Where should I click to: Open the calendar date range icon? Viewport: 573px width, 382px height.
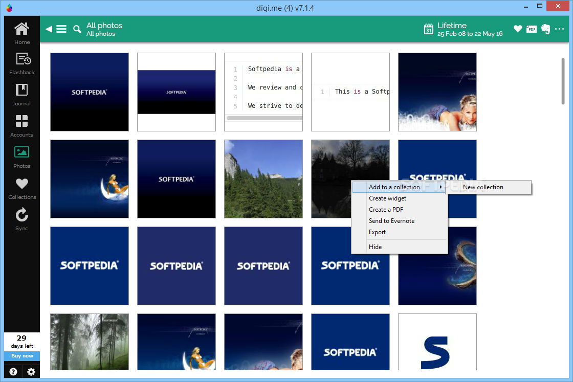[429, 29]
